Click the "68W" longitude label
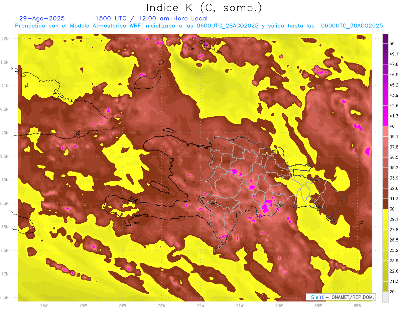This screenshot has width=401, height=310. coord(357,306)
